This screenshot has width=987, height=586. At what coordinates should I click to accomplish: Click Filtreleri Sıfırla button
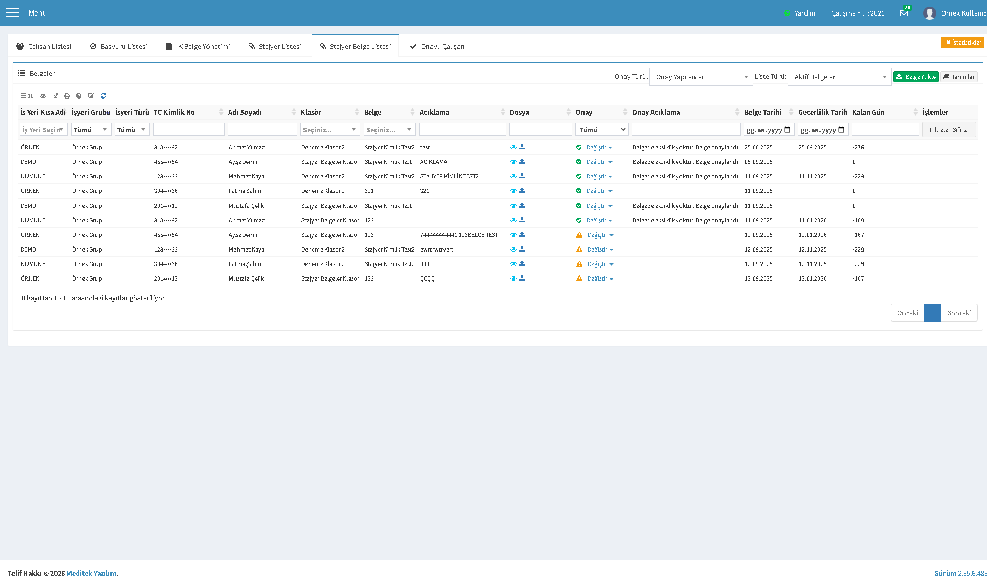coord(949,130)
